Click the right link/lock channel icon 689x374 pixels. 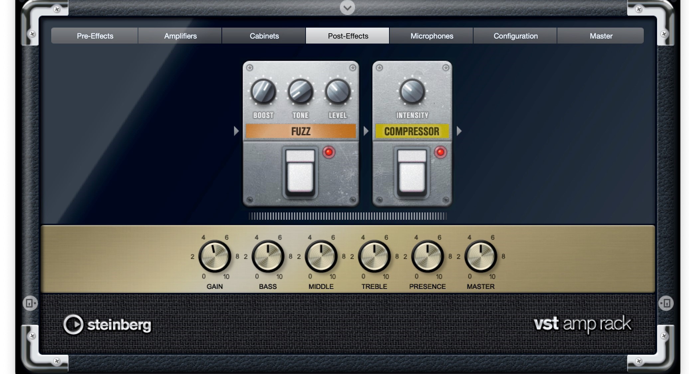click(666, 303)
